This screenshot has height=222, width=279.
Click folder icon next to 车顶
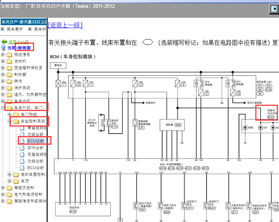pos(16,181)
